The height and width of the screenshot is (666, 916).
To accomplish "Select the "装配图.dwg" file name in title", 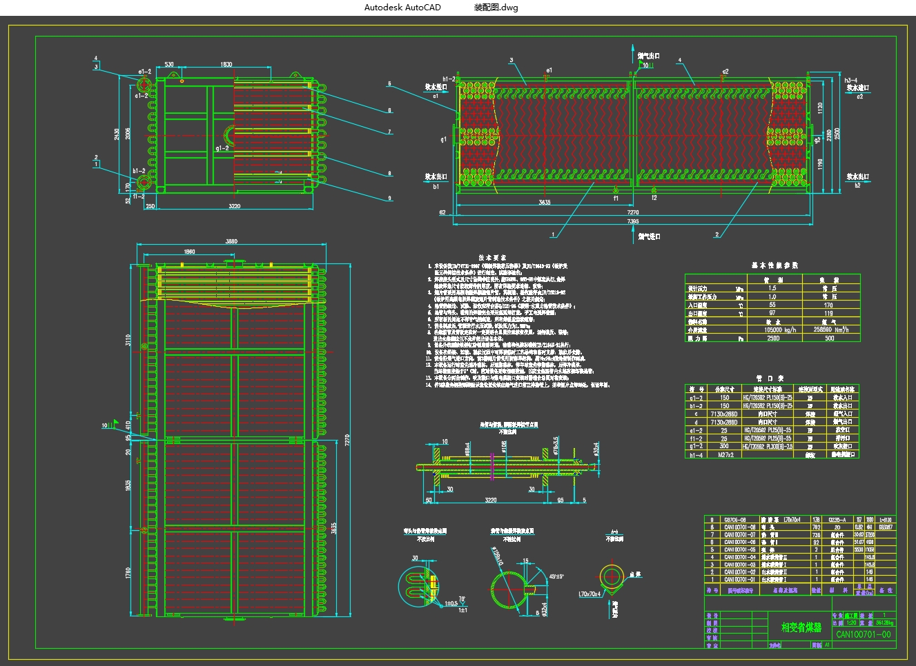I will [x=496, y=8].
